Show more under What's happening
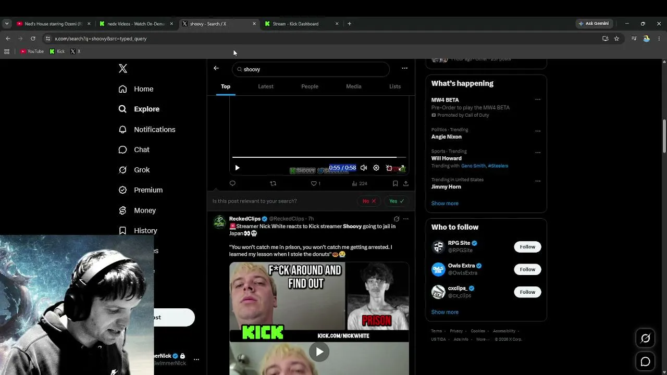The height and width of the screenshot is (375, 667). (x=445, y=203)
